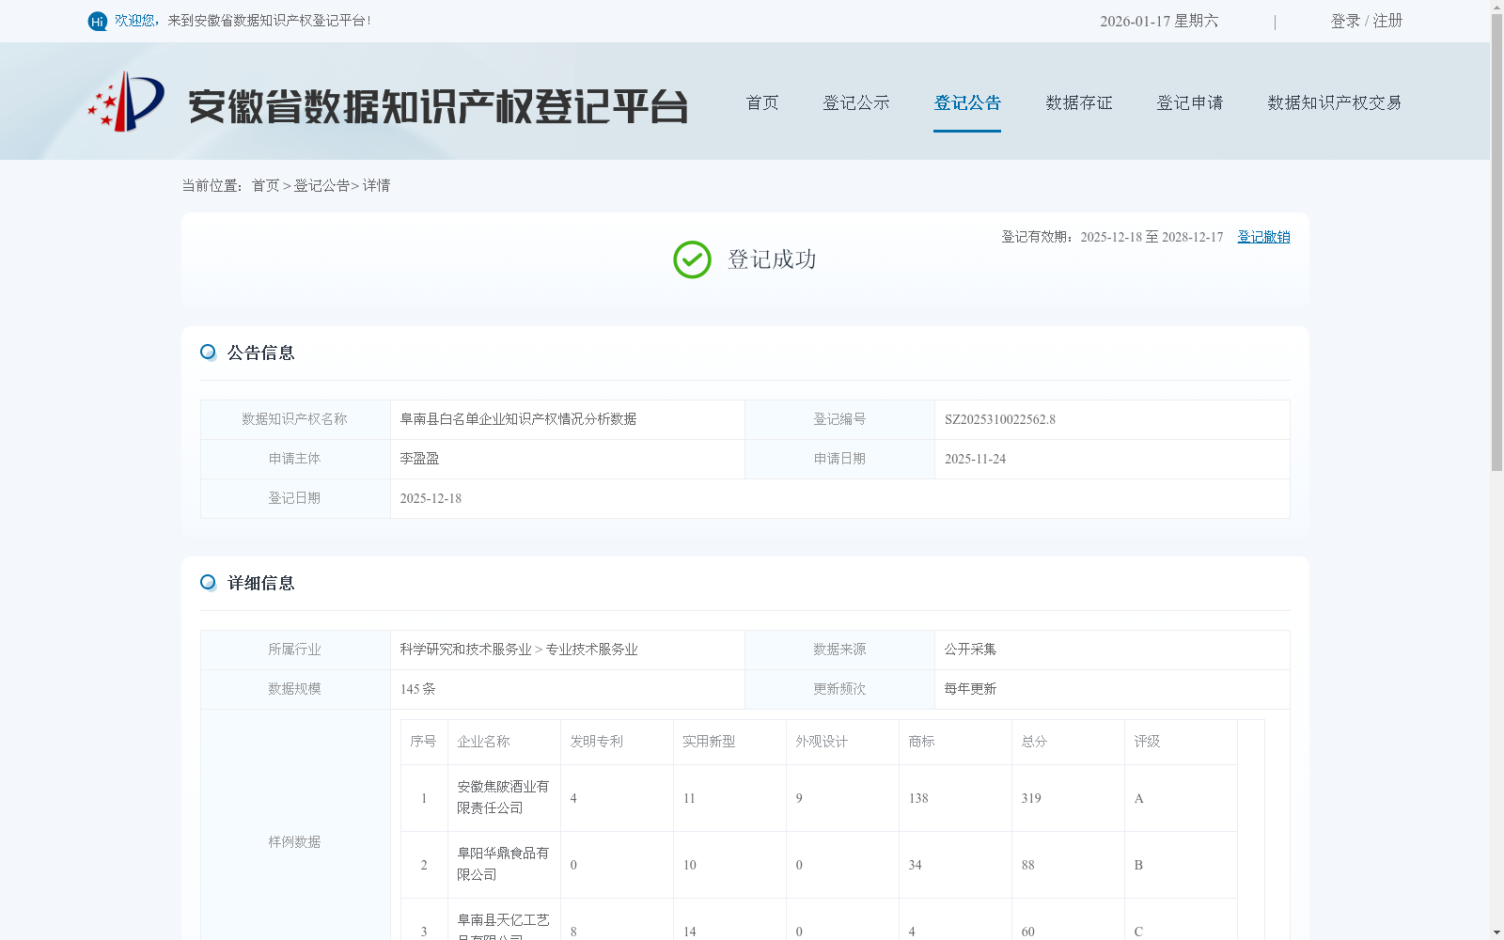This screenshot has height=940, width=1504.
Task: Open the 登记公示 navigation menu
Action: click(856, 102)
